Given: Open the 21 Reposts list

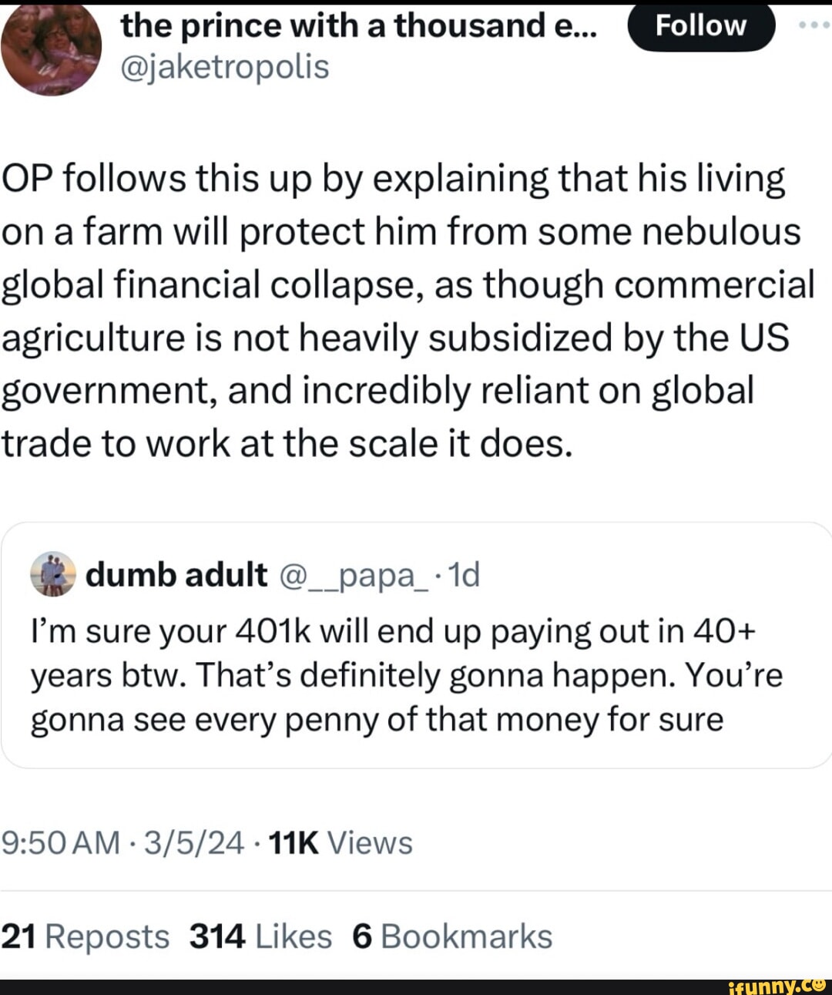Looking at the screenshot, I should (x=87, y=936).
